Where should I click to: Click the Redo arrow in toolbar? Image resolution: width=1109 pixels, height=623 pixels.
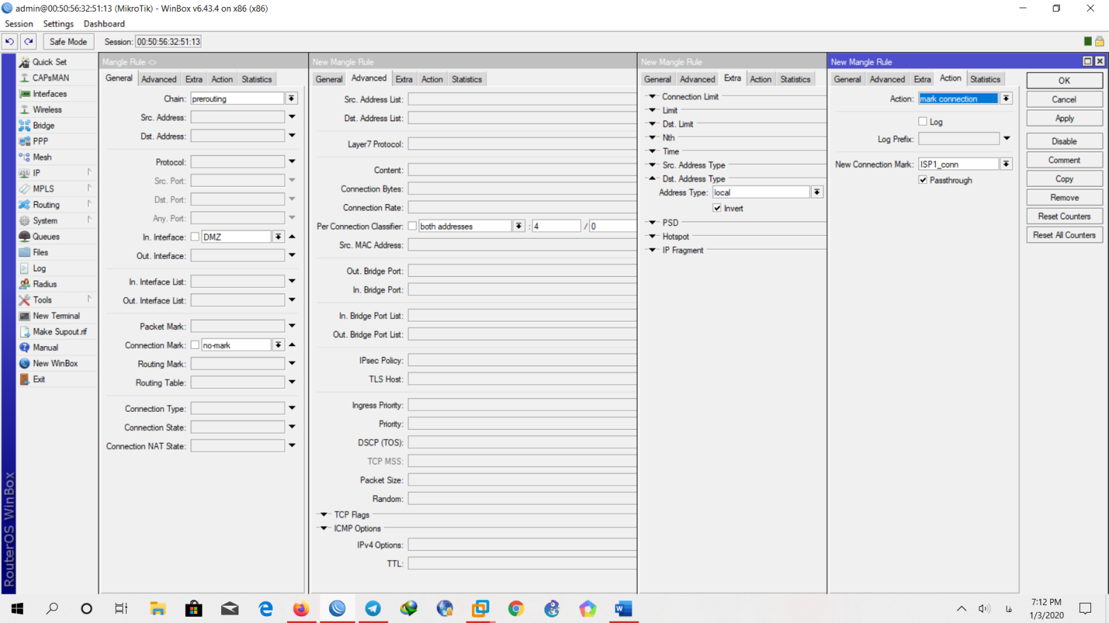28,42
